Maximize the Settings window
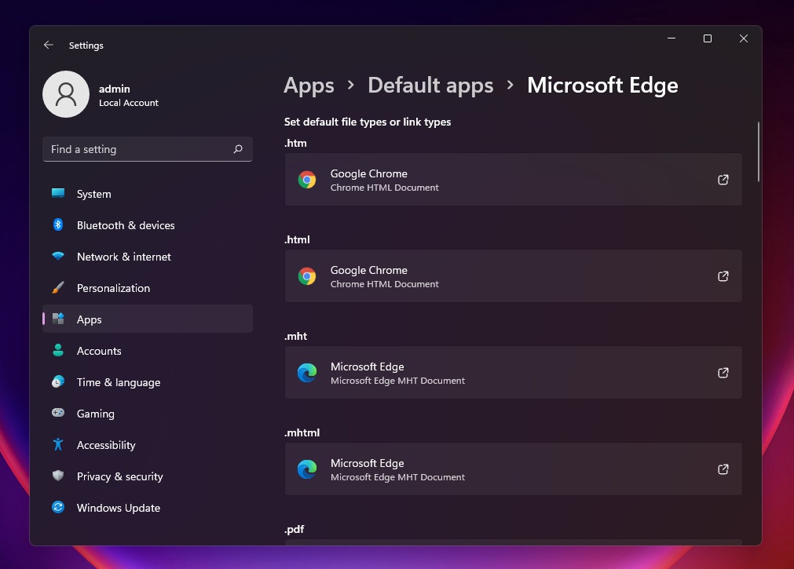 (x=708, y=38)
